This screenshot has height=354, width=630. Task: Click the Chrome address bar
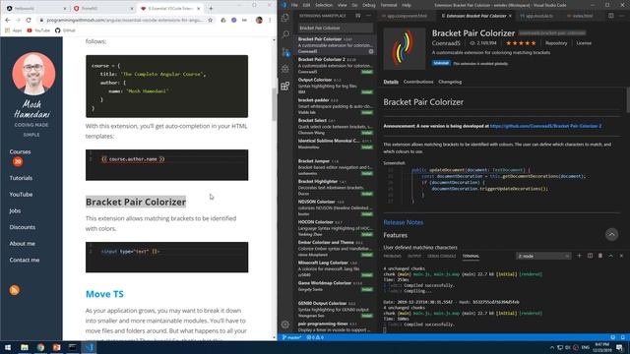tap(125, 20)
